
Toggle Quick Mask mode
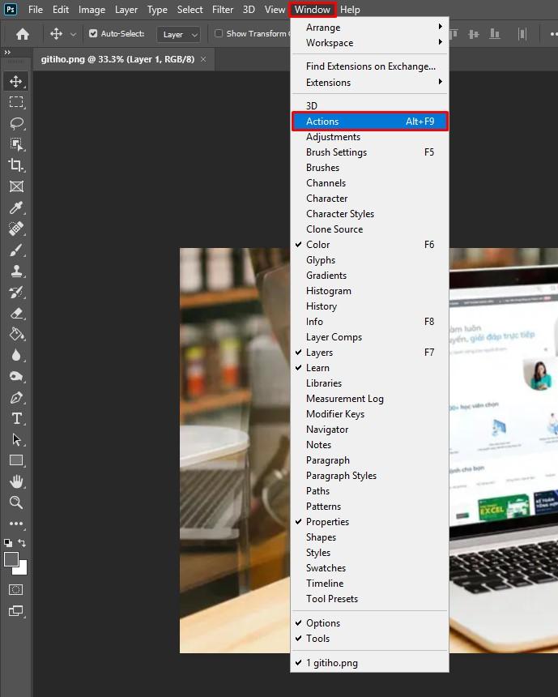click(x=15, y=590)
